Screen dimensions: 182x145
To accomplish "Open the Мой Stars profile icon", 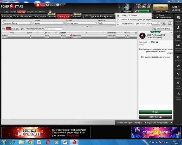I will 178,27.
